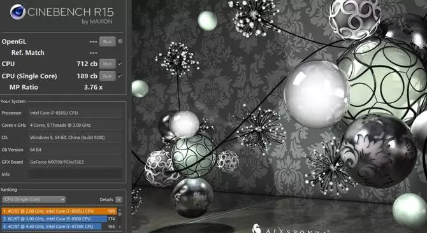Viewport: 427px width, 233px height.
Task: Click the ranking list scroll-down arrow
Action: pos(120,227)
